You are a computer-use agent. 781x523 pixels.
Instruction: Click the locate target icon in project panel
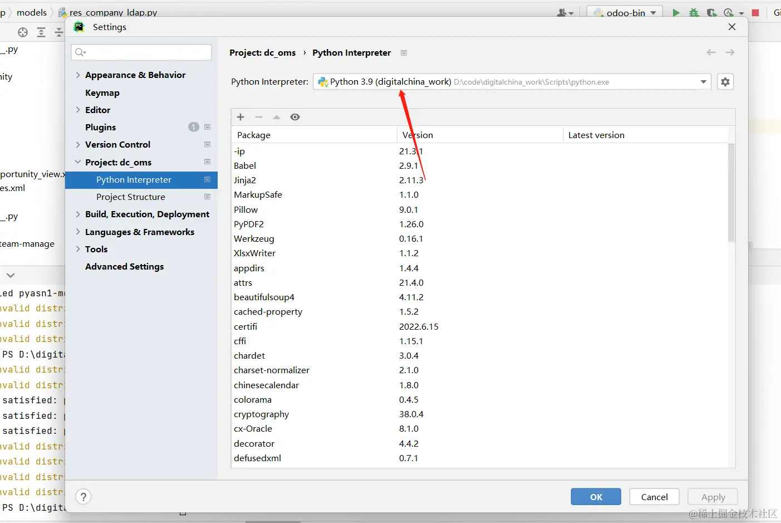(x=23, y=32)
